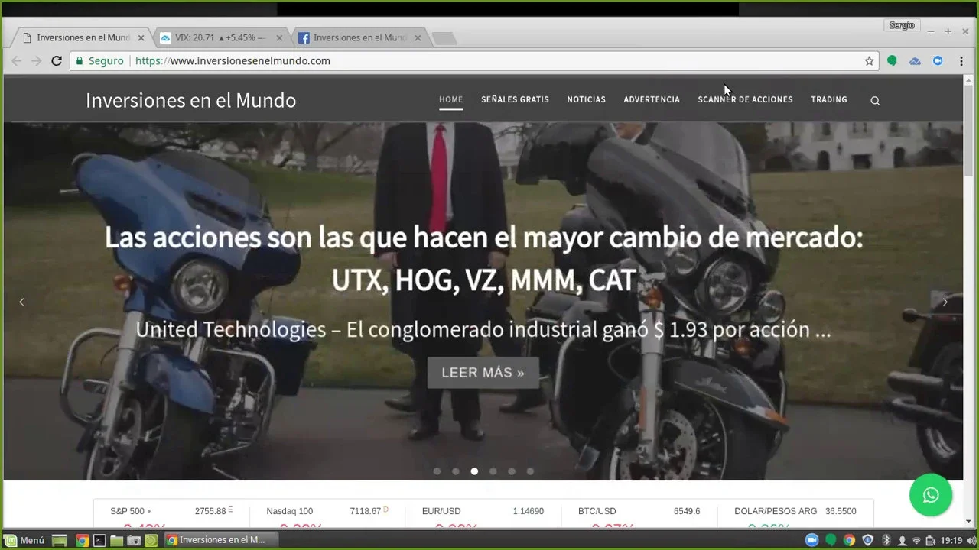
Task: Click the green Hangouts extension icon
Action: pos(892,61)
